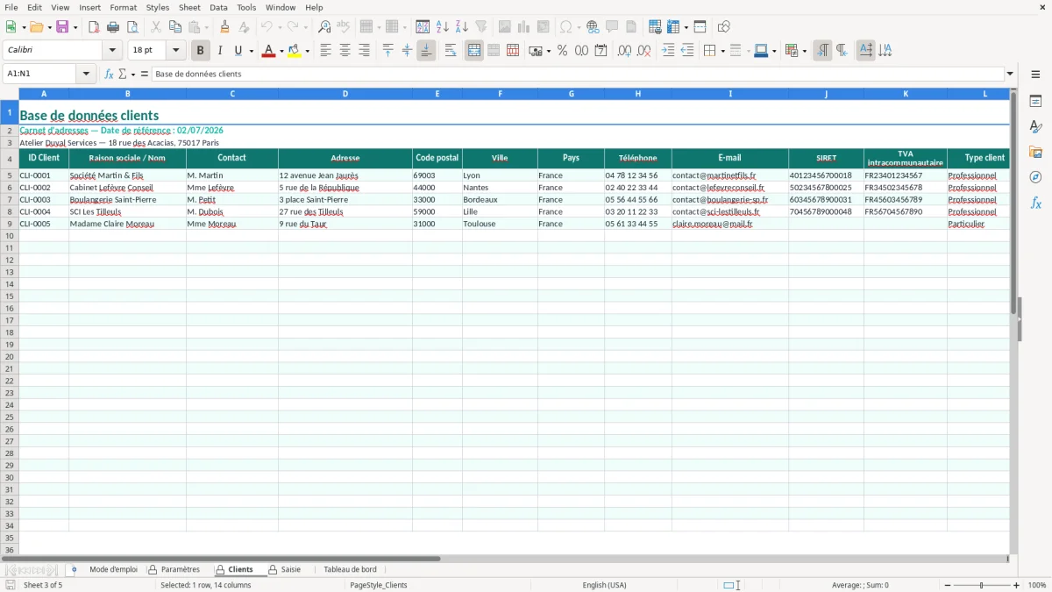The height and width of the screenshot is (592, 1052).
Task: Click the Save document icon
Action: [x=62, y=27]
